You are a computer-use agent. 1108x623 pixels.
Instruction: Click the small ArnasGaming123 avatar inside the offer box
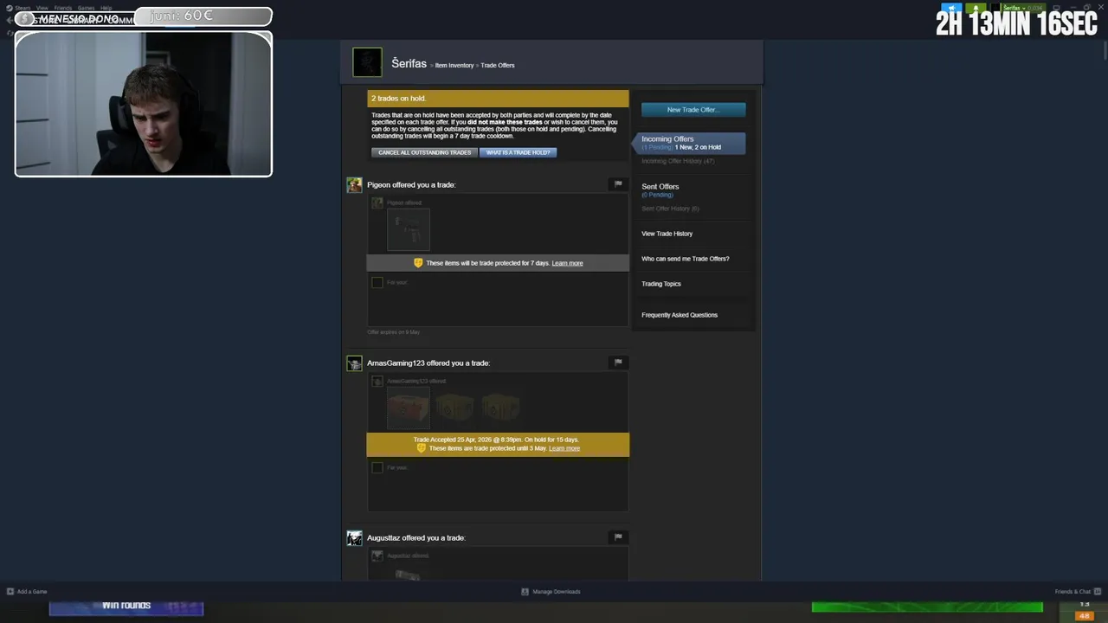tap(377, 381)
